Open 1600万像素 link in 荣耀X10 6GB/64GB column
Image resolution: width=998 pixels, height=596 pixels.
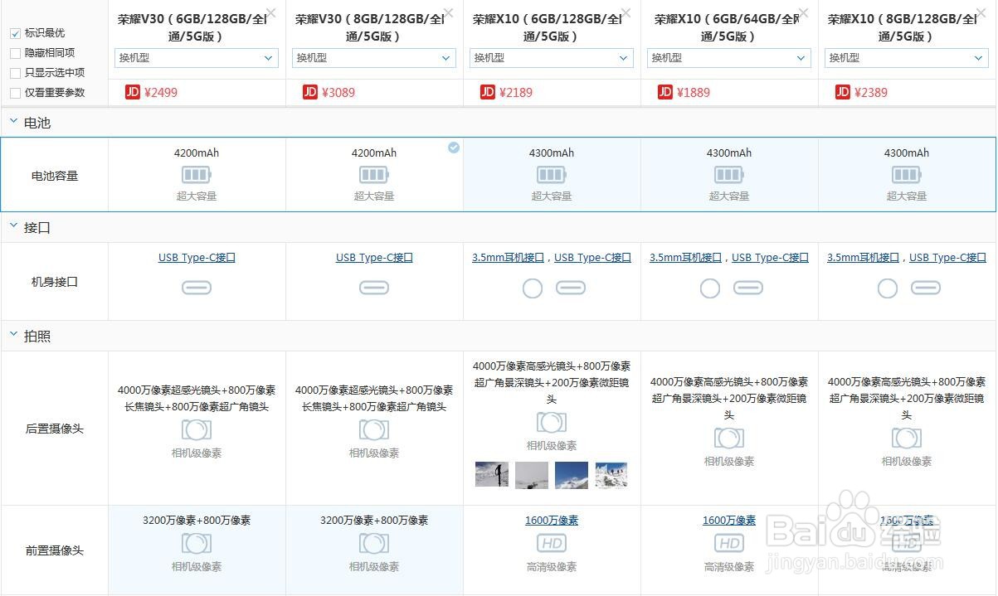(729, 521)
